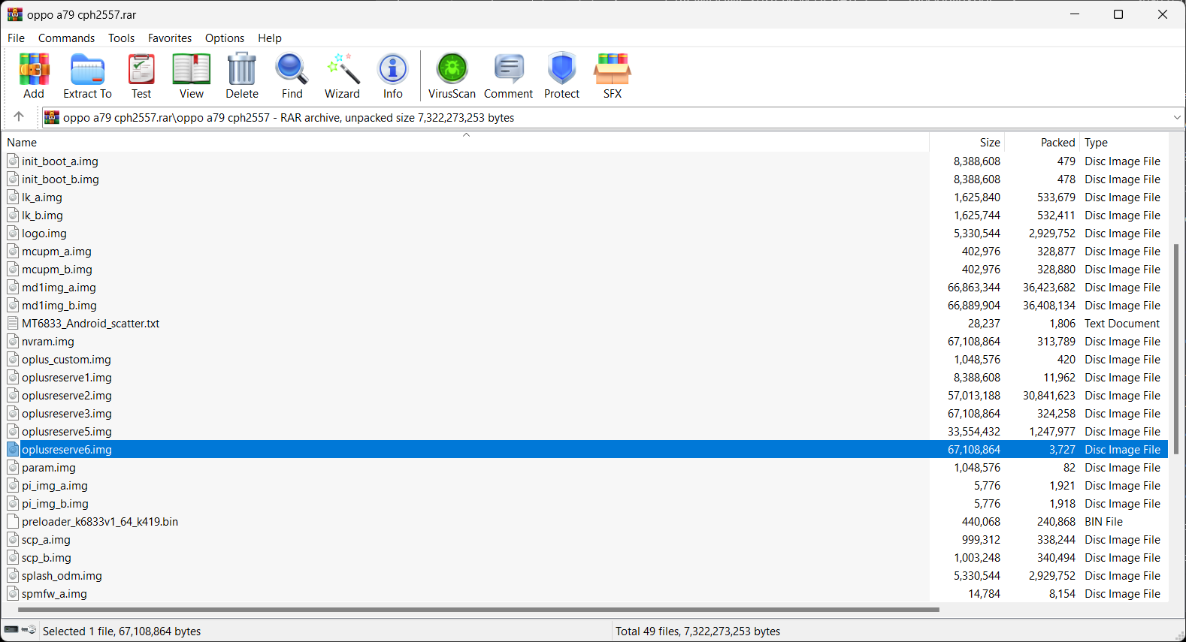This screenshot has width=1186, height=642.
Task: Select scp_a.img file
Action: 46,539
